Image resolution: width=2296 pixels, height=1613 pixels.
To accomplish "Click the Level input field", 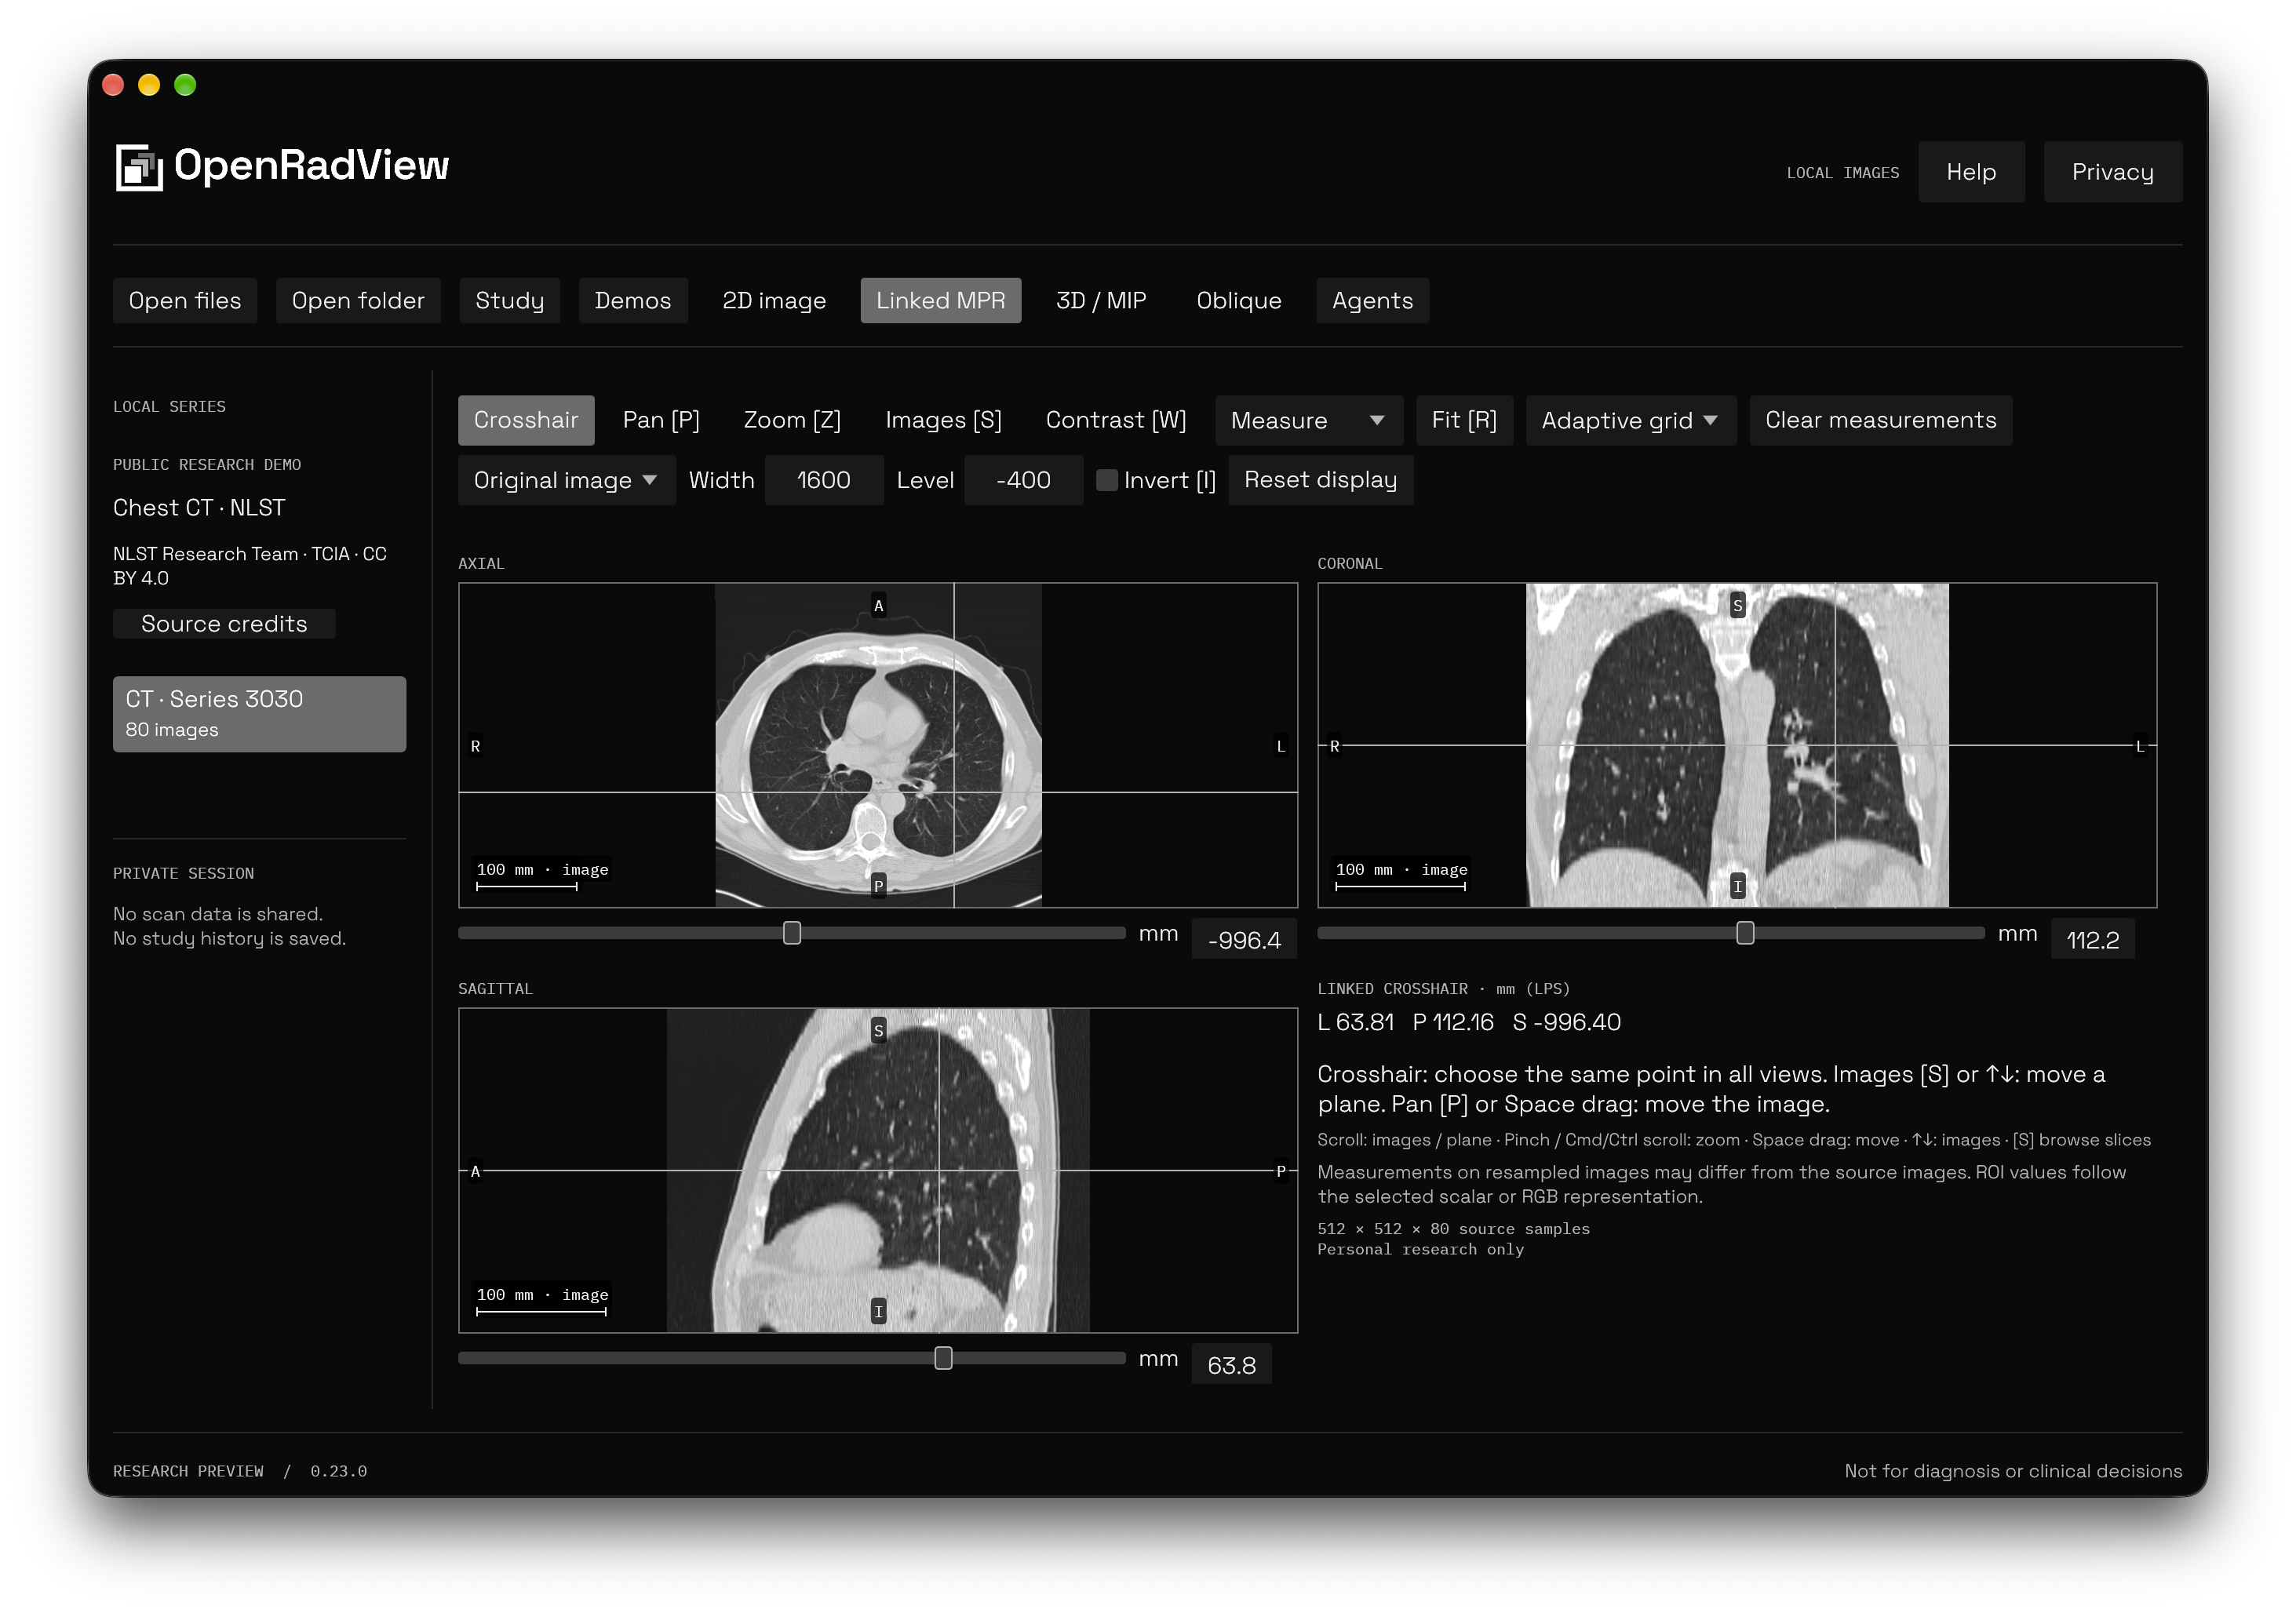I will pyautogui.click(x=1023, y=480).
